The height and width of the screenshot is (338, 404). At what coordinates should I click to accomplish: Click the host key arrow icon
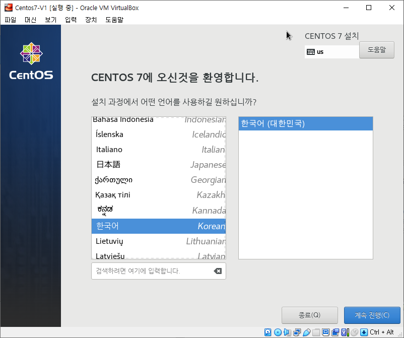[364, 332]
